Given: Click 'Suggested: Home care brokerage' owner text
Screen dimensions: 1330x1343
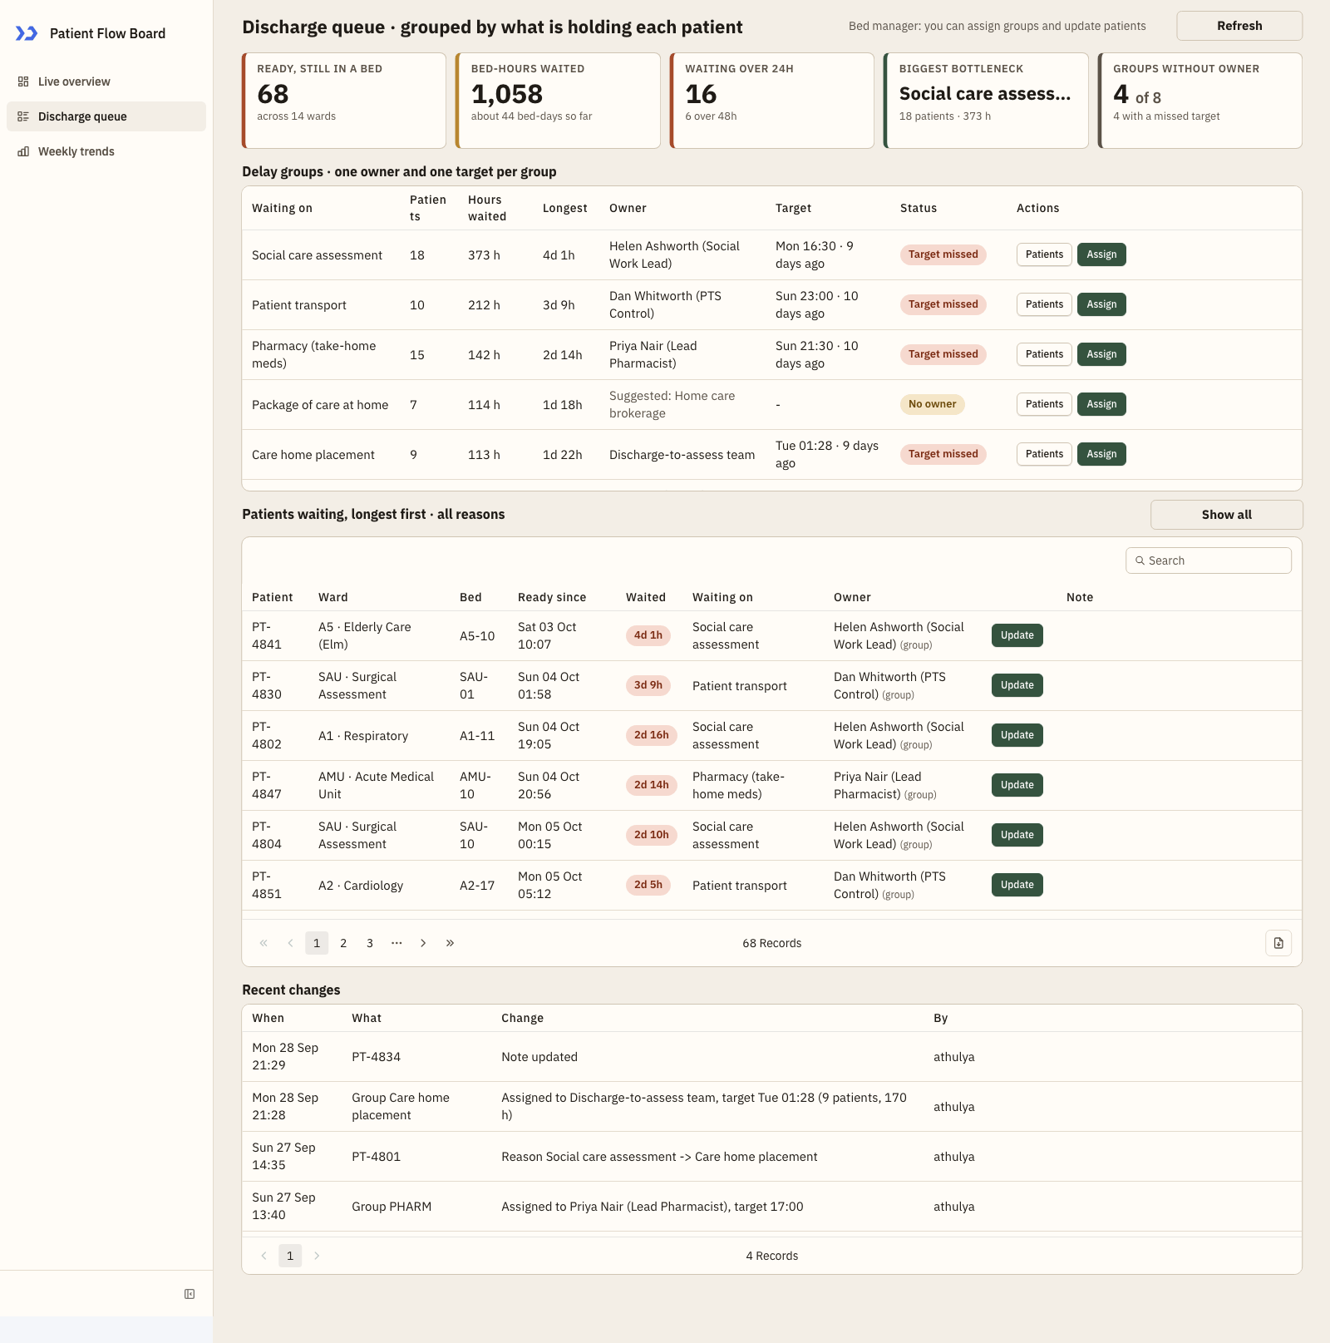Looking at the screenshot, I should (672, 405).
